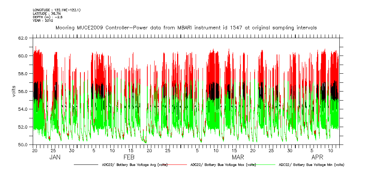The width and height of the screenshot is (367, 183).
Task: Select the Battery Bus Voltage Max legend text
Action: coord(223,165)
